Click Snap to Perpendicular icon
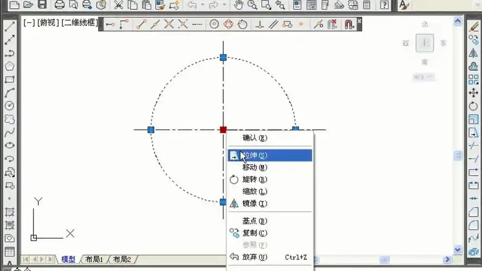Screen dimensions: 482x271 tap(260, 24)
